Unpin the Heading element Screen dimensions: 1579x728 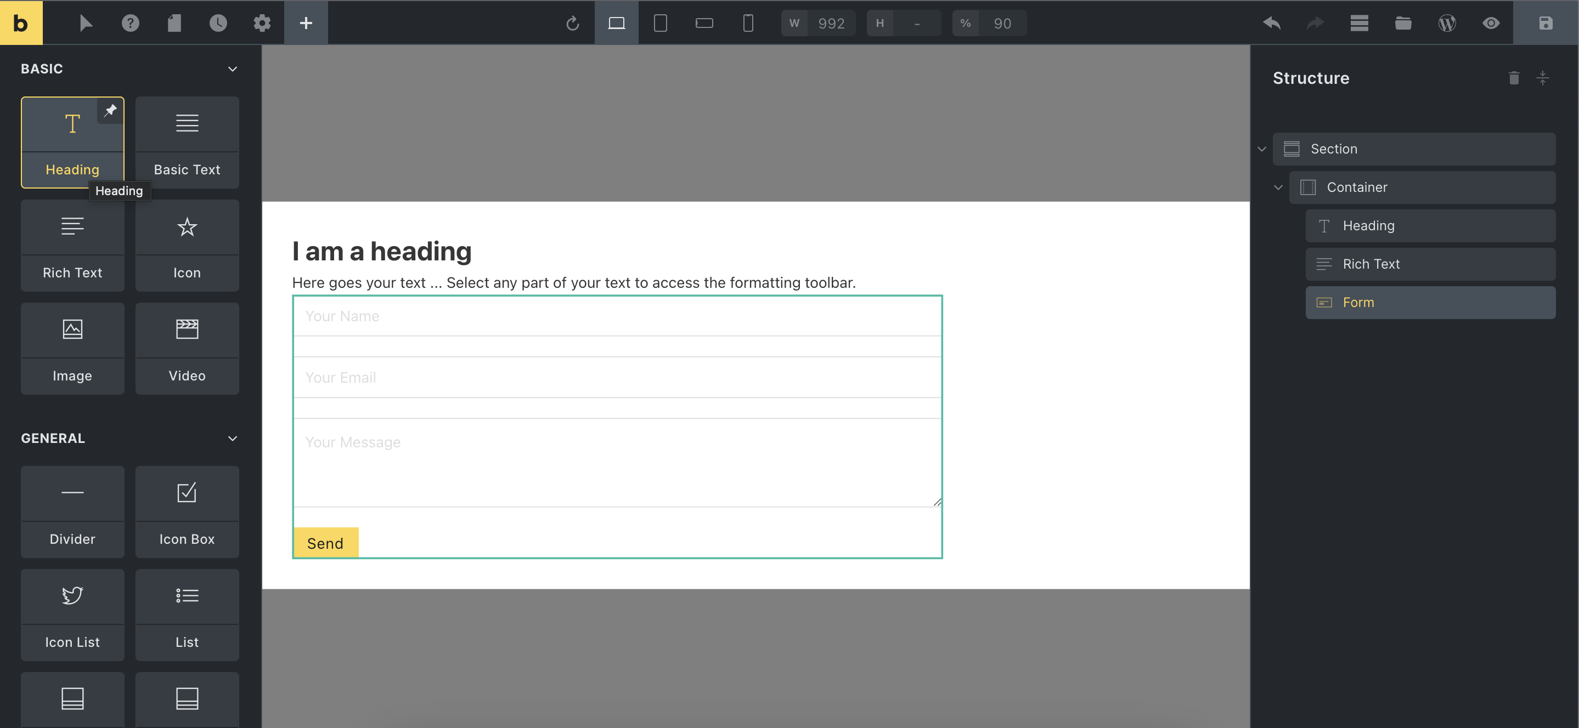click(111, 110)
